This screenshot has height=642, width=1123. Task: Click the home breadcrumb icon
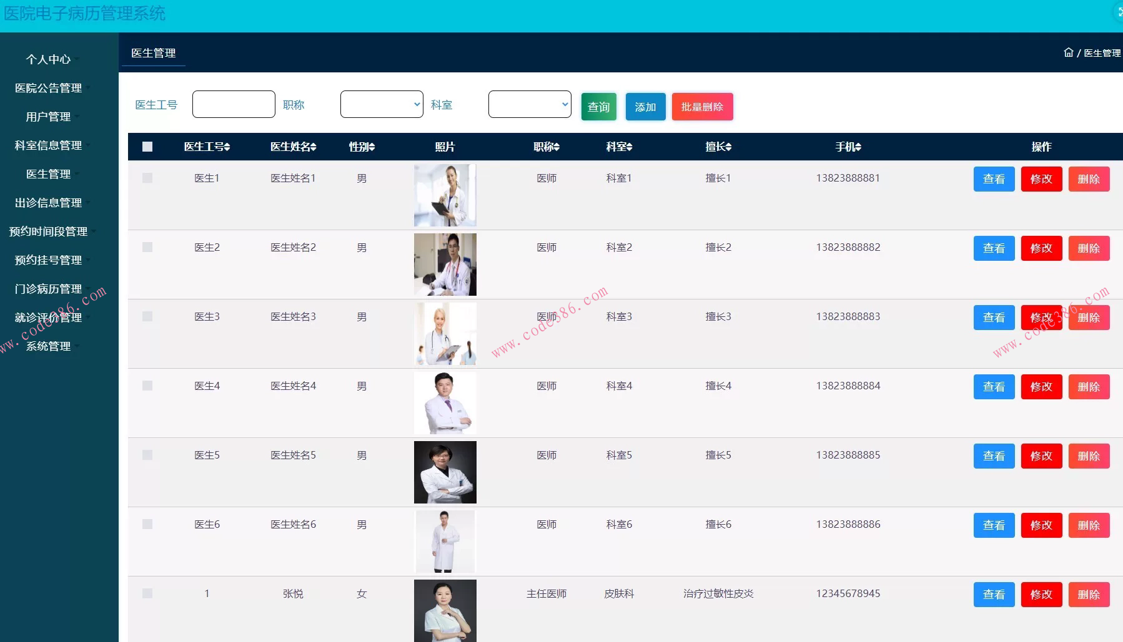pyautogui.click(x=1069, y=53)
